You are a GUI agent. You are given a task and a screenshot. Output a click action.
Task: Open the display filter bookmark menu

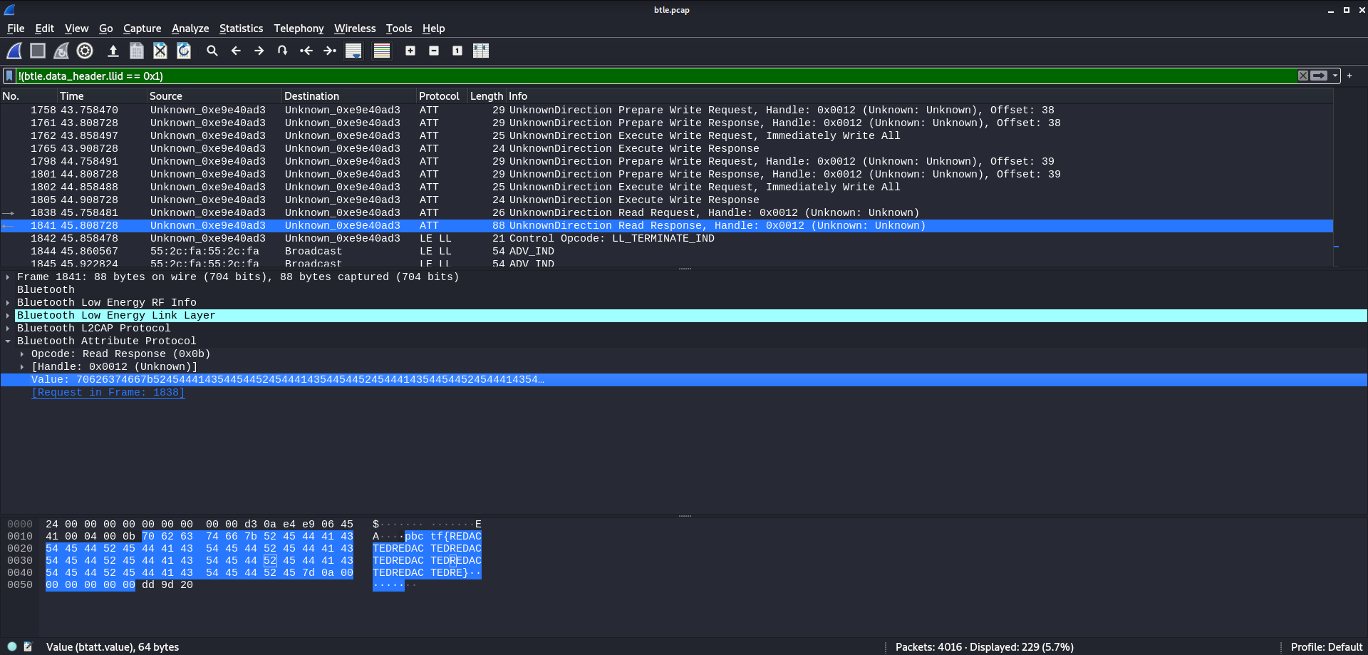click(x=9, y=76)
